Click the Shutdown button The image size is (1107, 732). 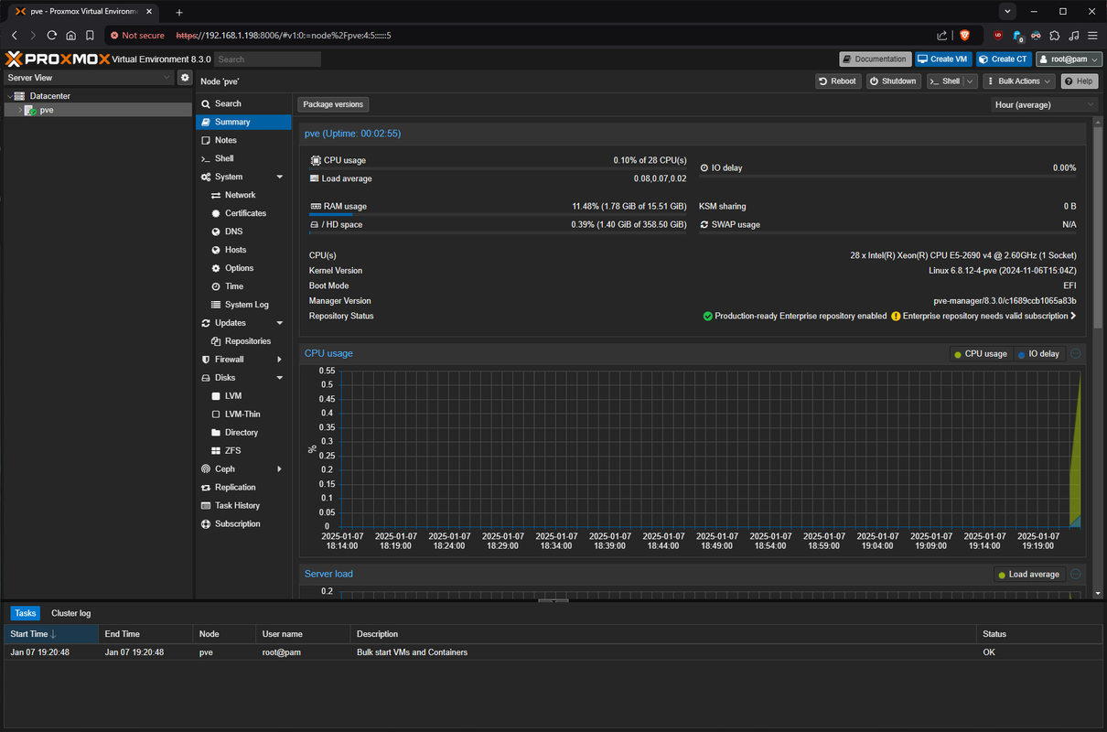[x=894, y=81]
